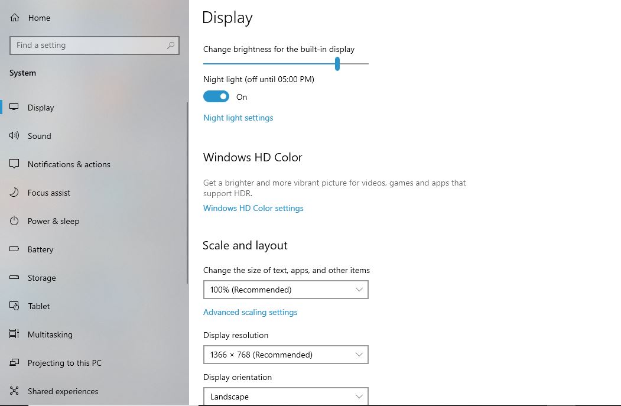This screenshot has width=621, height=406.
Task: Click the Notifications & actions icon
Action: pos(14,164)
